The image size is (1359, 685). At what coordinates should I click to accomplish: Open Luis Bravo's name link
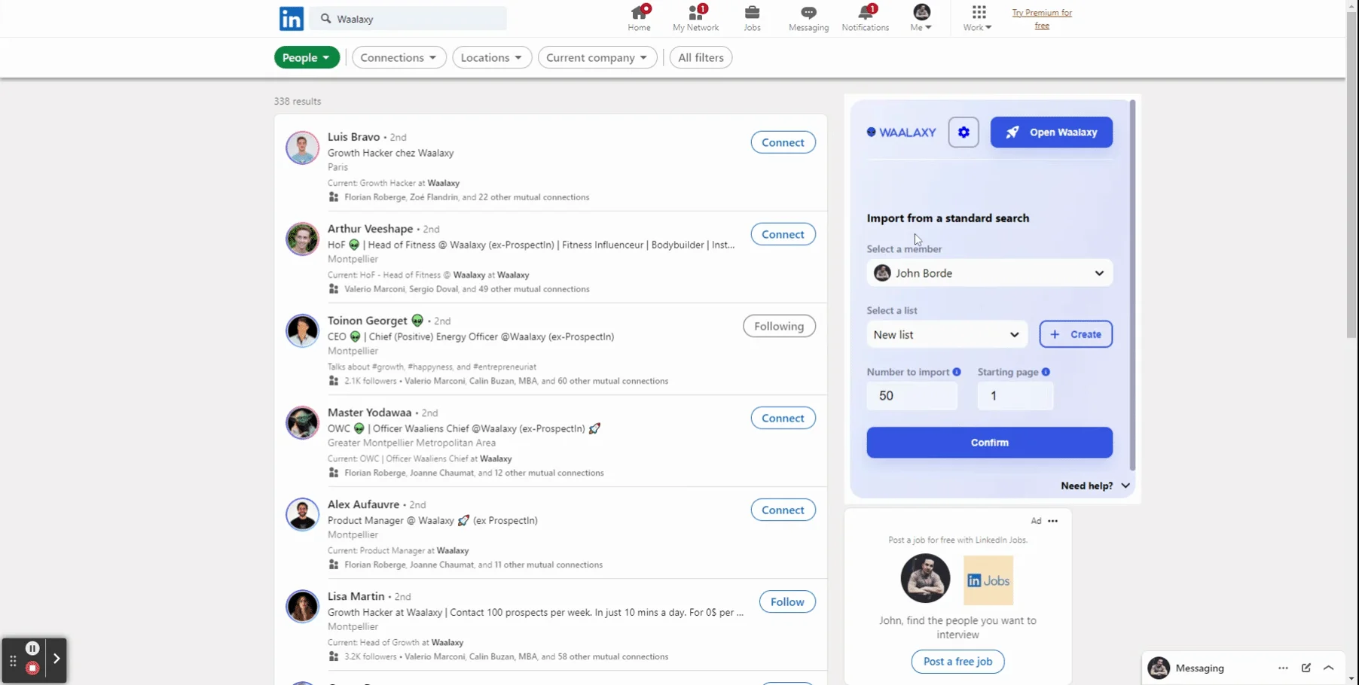click(x=353, y=136)
